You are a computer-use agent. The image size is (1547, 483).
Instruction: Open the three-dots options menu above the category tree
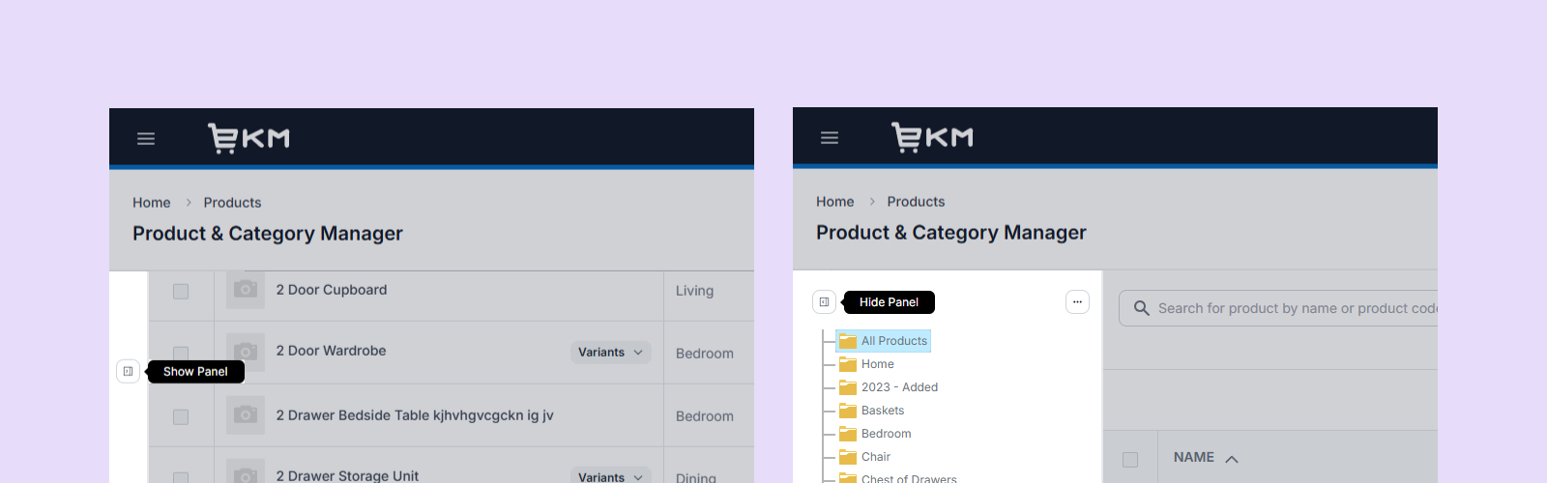[x=1077, y=302]
